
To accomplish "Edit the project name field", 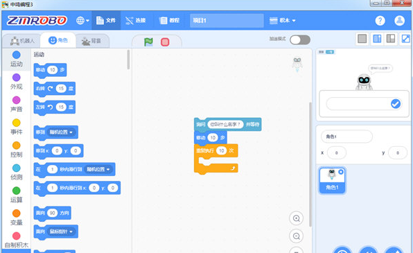I will click(227, 20).
